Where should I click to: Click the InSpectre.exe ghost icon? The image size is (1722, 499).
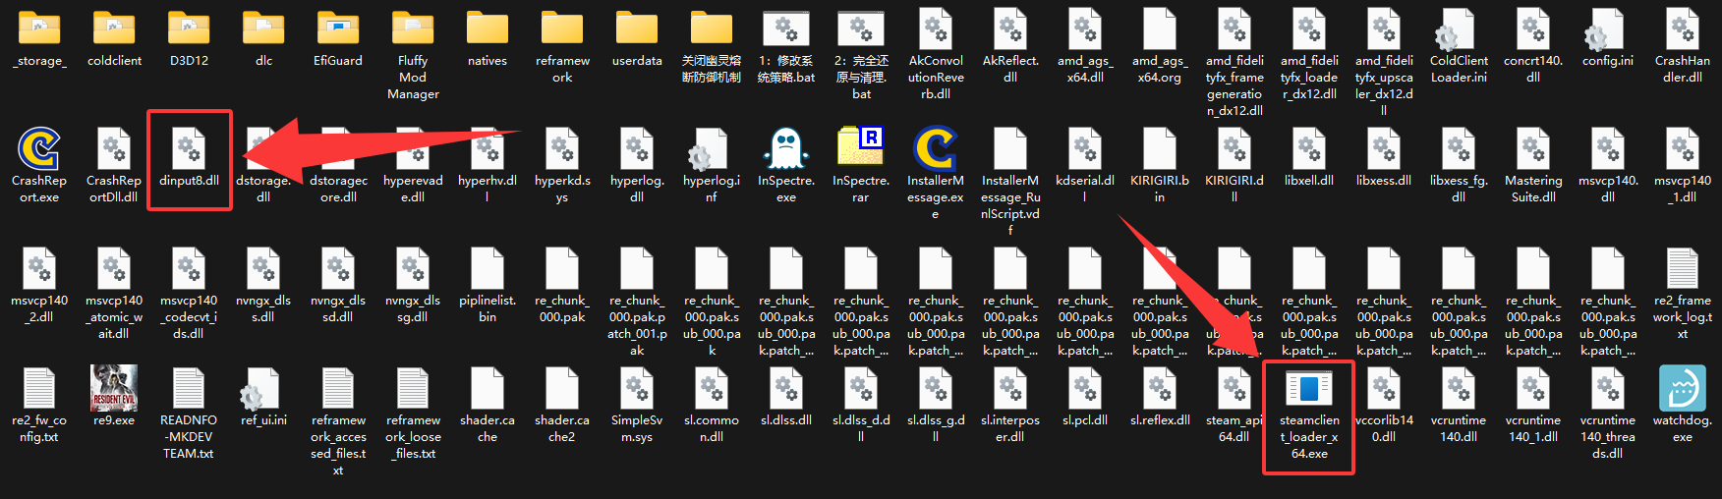pos(785,150)
